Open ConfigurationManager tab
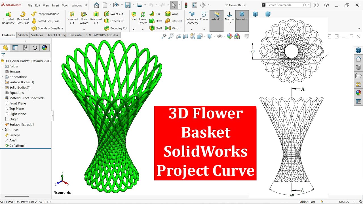This screenshot has height=204, width=363. pyautogui.click(x=25, y=48)
